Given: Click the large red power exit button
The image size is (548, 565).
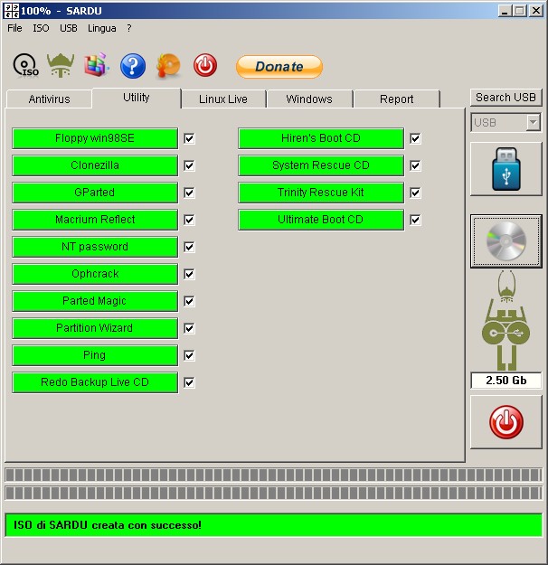Looking at the screenshot, I should [x=506, y=422].
